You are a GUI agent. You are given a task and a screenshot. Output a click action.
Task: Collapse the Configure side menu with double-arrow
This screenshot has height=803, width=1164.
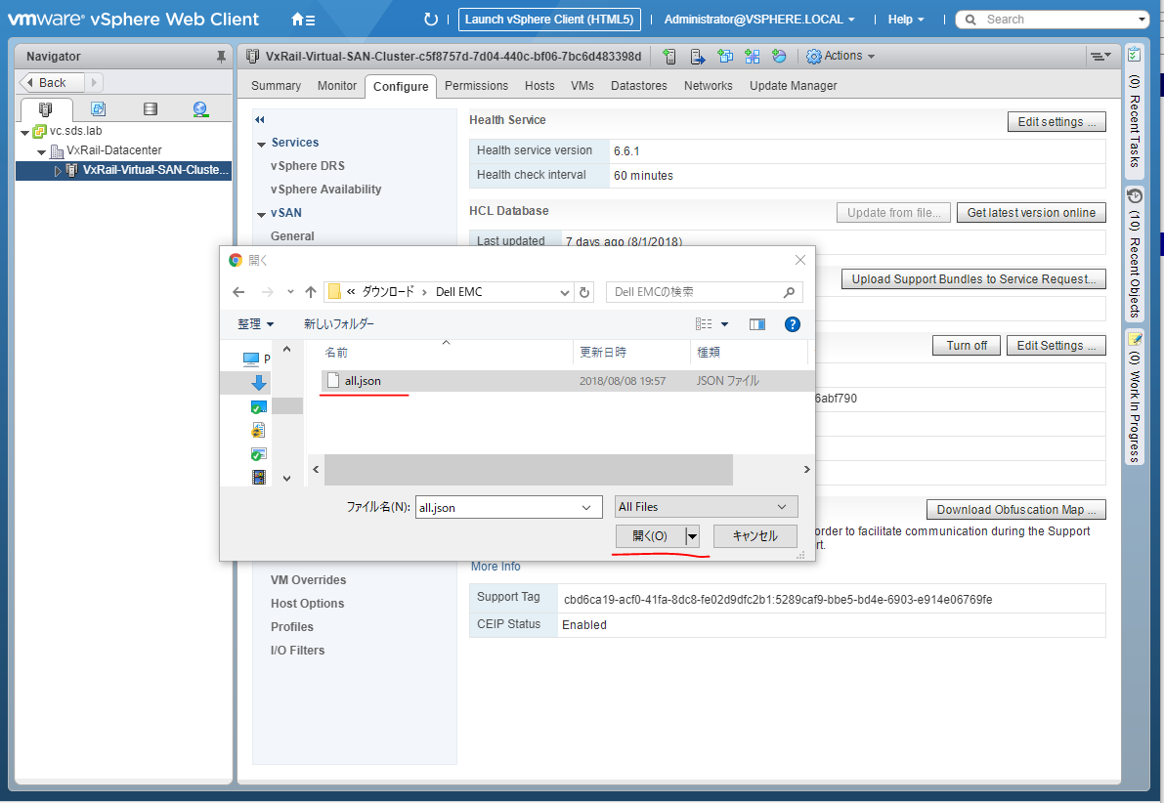point(260,119)
